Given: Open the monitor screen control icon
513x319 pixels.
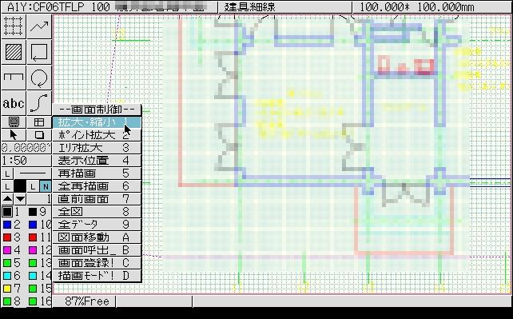Looking at the screenshot, I should 14,122.
